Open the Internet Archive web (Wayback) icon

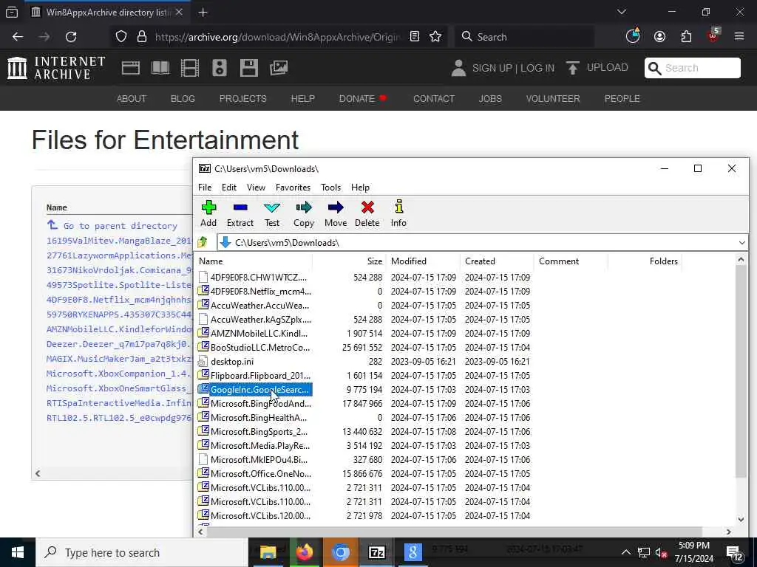pos(130,68)
